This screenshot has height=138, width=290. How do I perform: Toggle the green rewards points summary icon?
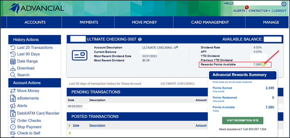[x=263, y=64]
